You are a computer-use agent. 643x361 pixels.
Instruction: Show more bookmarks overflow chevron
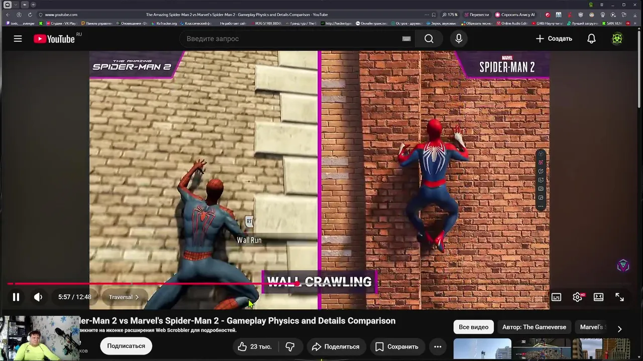tap(635, 24)
